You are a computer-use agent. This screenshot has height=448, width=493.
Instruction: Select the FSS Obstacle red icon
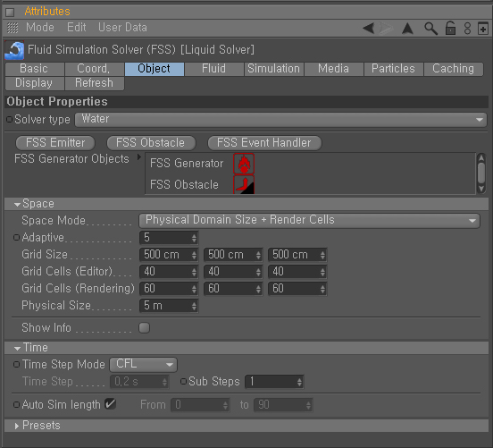click(x=244, y=184)
